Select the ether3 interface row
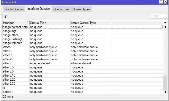 click(83, 55)
